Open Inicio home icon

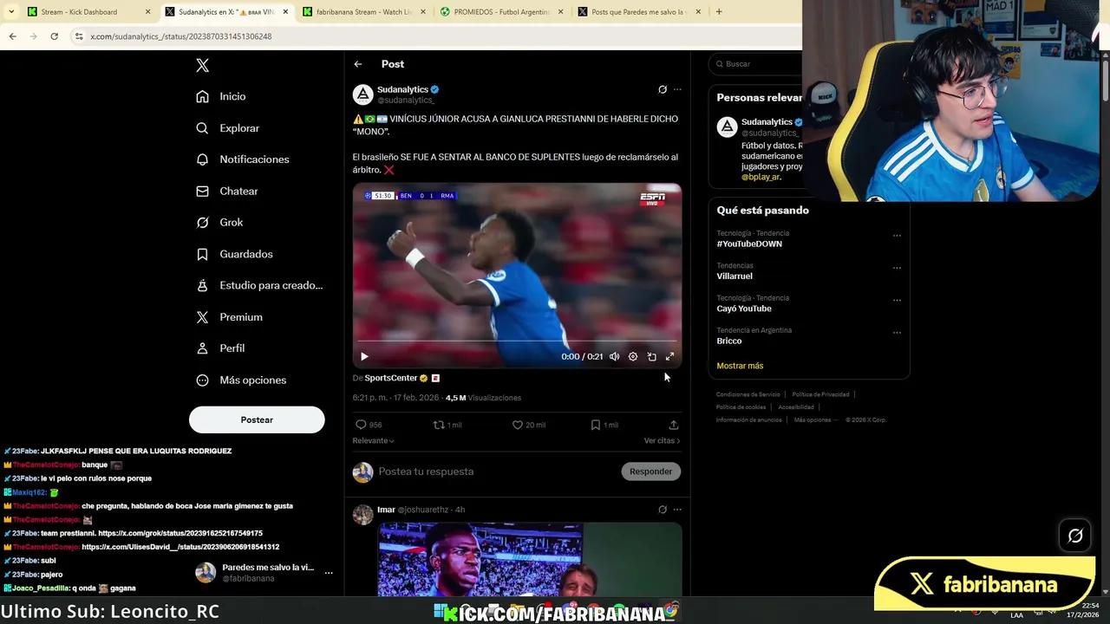[x=202, y=96]
